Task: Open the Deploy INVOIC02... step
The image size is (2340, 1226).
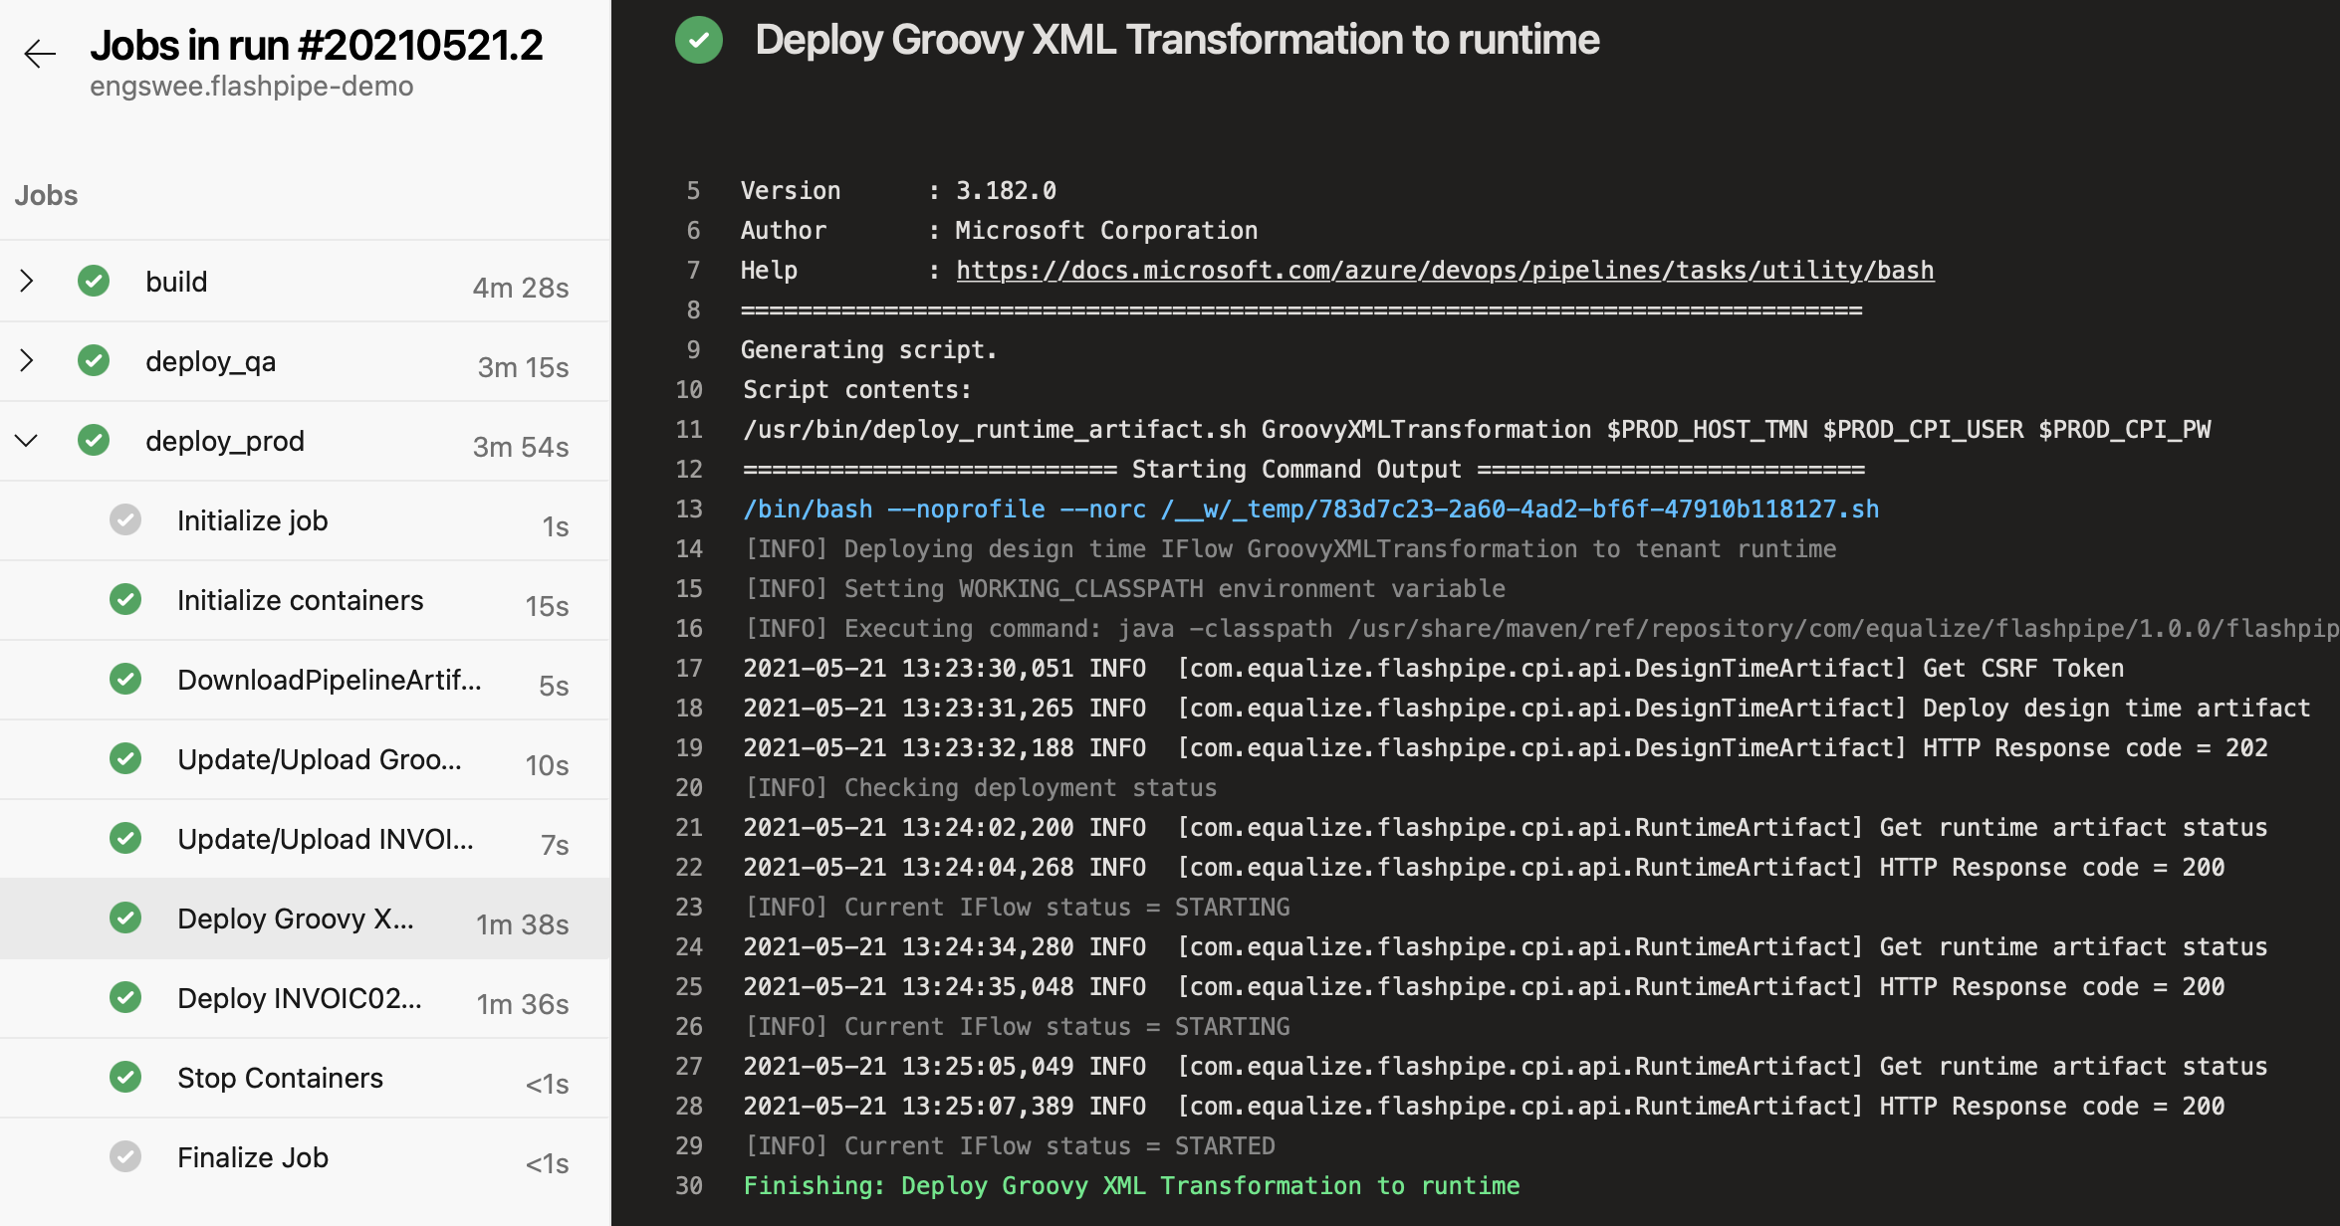Action: point(299,998)
